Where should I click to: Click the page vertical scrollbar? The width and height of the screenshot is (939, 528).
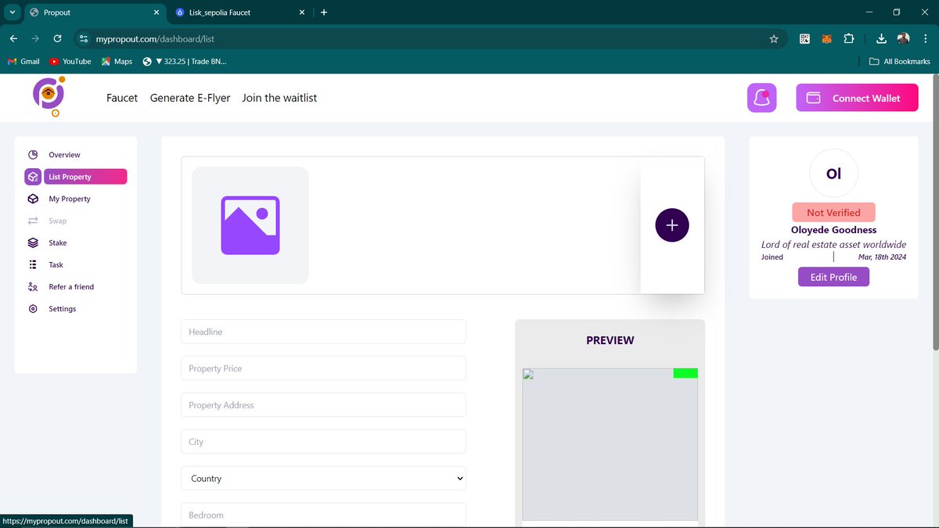click(935, 211)
